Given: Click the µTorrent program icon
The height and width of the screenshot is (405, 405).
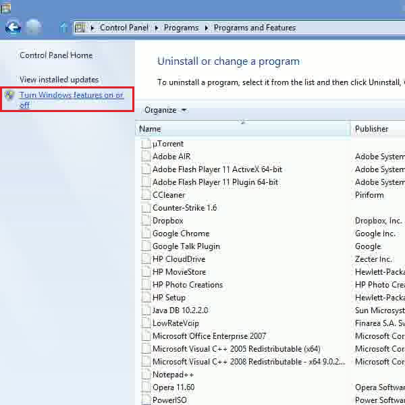Looking at the screenshot, I should click(146, 143).
